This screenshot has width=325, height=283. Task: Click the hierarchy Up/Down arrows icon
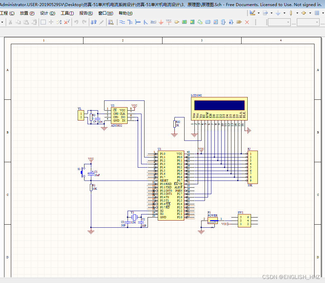(94, 22)
